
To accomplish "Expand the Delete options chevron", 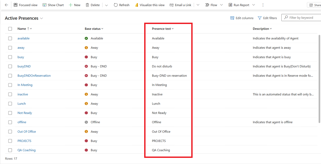I will coord(106,5).
